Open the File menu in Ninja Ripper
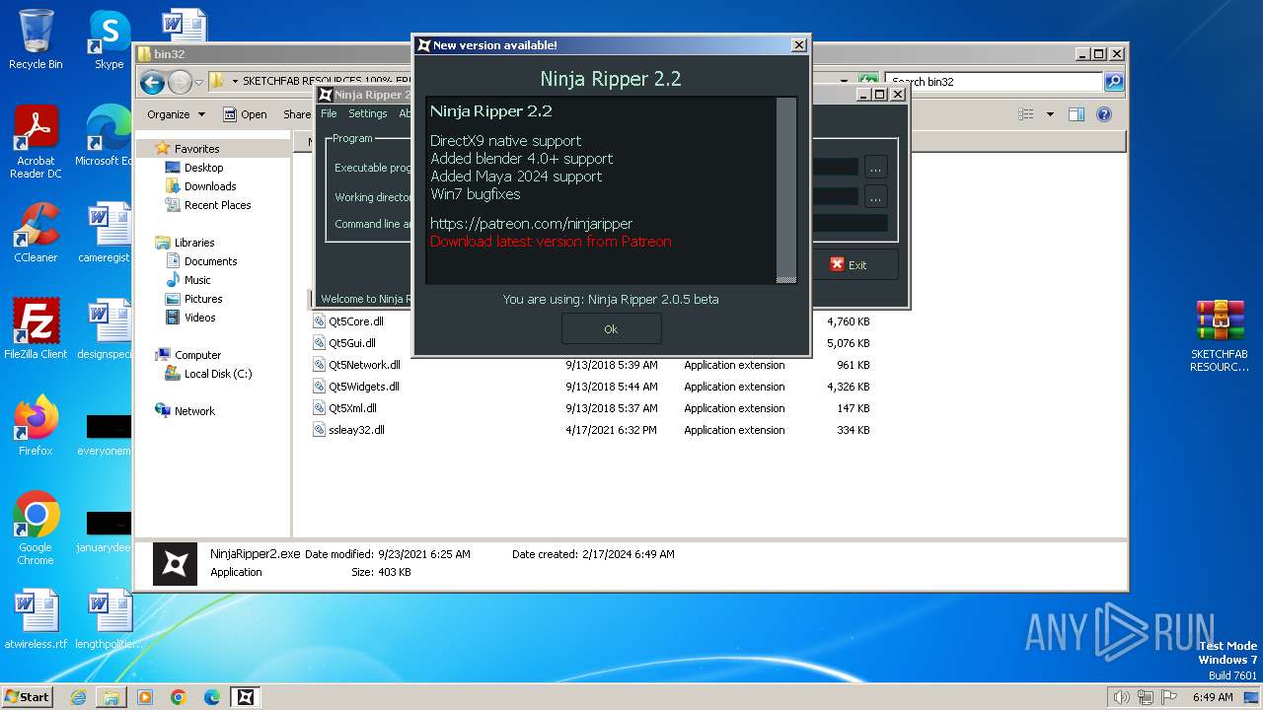1263x710 pixels. [x=329, y=113]
